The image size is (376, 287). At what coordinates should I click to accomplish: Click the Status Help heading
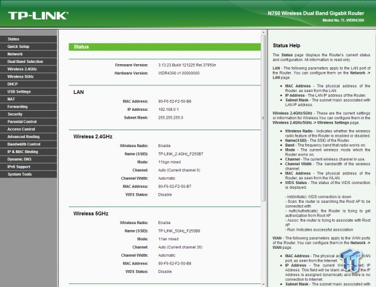tap(286, 45)
